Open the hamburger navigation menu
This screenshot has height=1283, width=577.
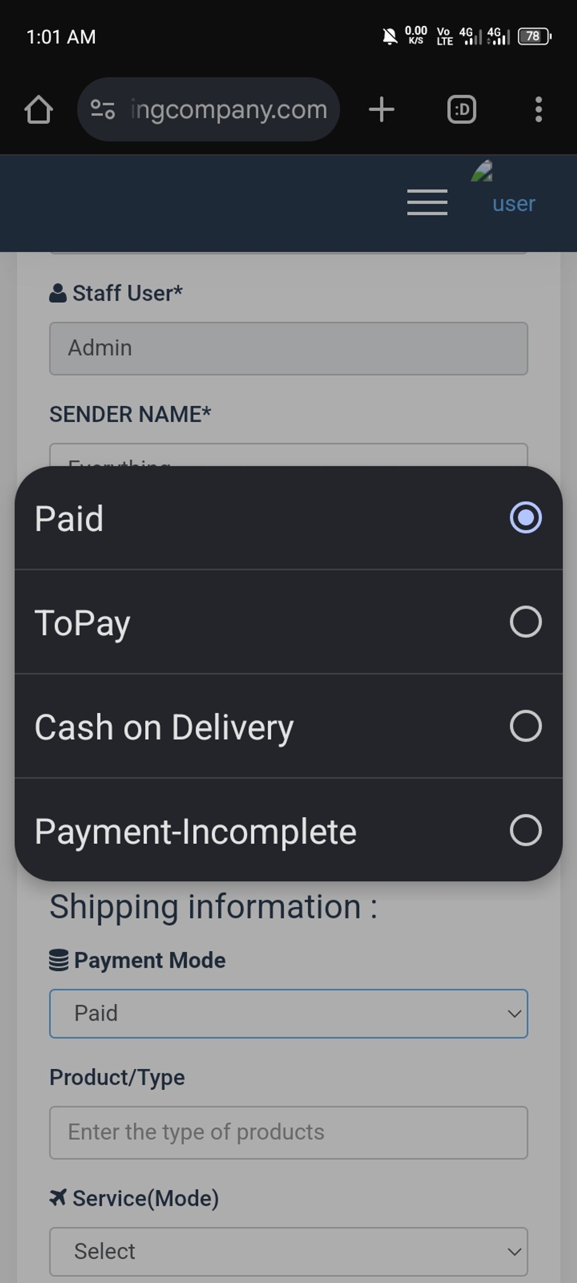[427, 202]
